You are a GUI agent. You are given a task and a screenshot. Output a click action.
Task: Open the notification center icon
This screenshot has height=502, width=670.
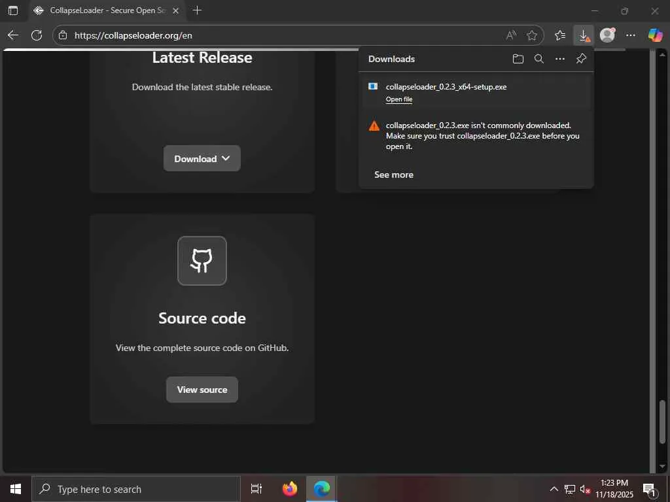(650, 489)
